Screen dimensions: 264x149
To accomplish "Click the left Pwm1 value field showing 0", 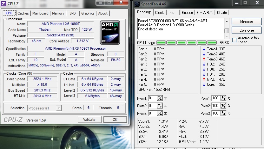I will click(x=153, y=98).
